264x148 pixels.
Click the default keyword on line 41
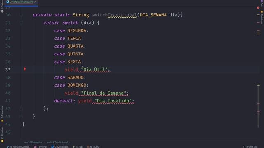click(64, 101)
